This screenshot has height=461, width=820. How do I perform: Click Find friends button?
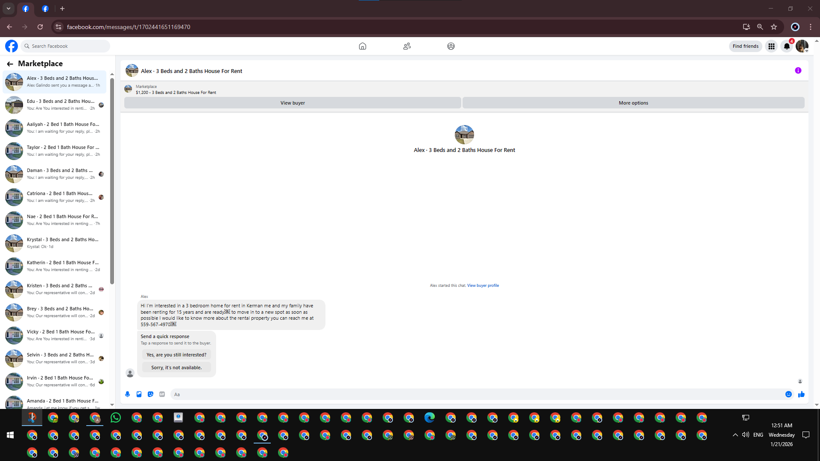[746, 46]
